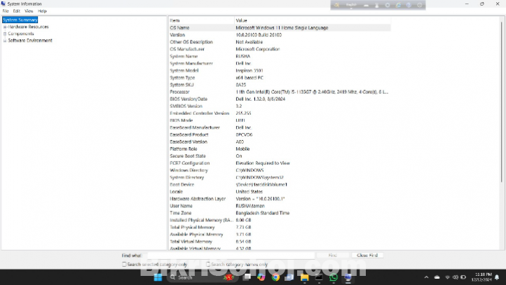Select the PCR7 Configuration row
506x285 pixels.
click(x=280, y=163)
